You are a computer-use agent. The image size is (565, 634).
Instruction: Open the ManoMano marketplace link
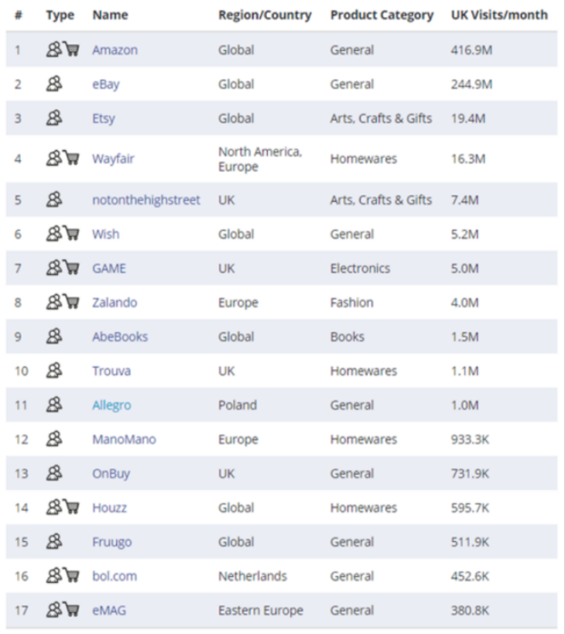[123, 439]
